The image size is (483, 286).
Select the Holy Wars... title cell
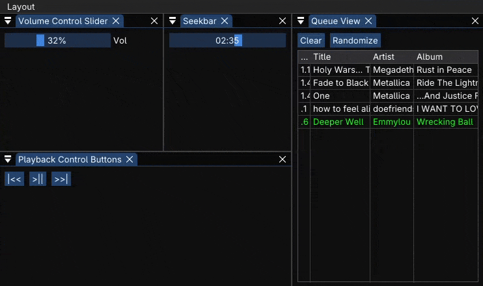pyautogui.click(x=340, y=70)
